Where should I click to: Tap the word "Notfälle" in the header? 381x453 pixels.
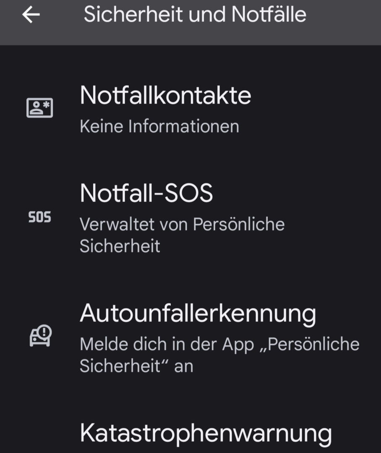pos(269,15)
